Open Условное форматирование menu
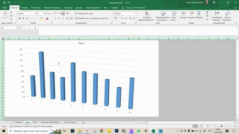This screenshot has height=134, width=239. 147,16
